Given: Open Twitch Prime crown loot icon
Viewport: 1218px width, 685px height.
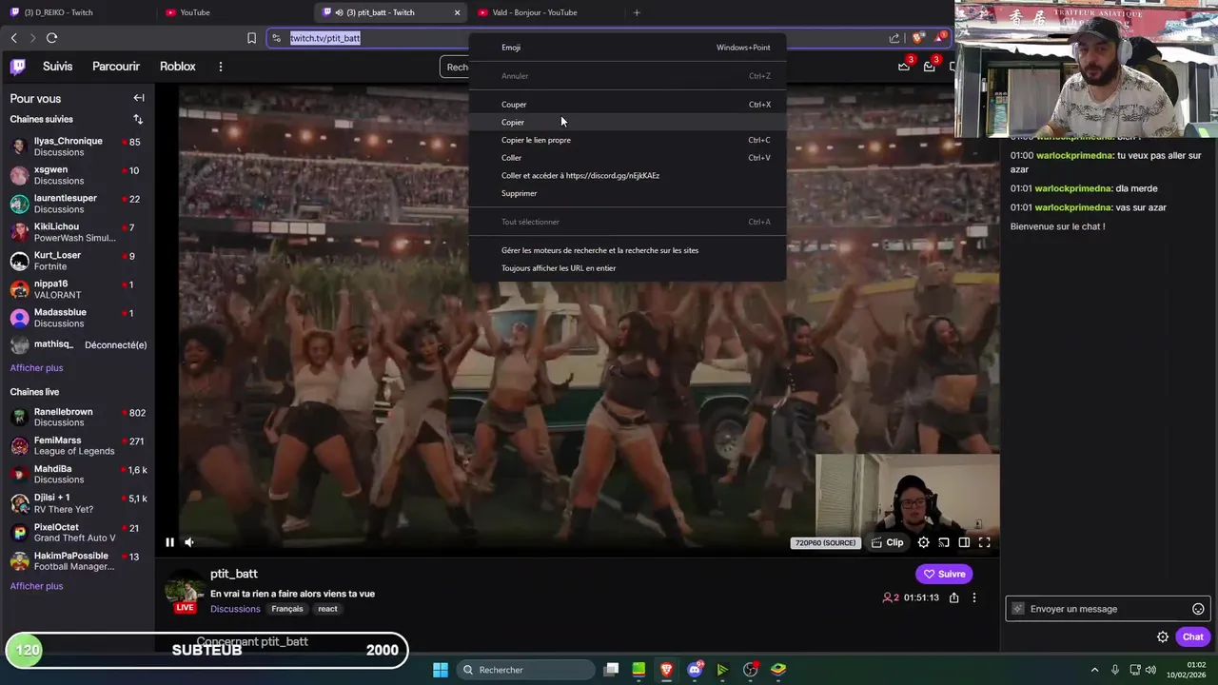Looking at the screenshot, I should 904,67.
